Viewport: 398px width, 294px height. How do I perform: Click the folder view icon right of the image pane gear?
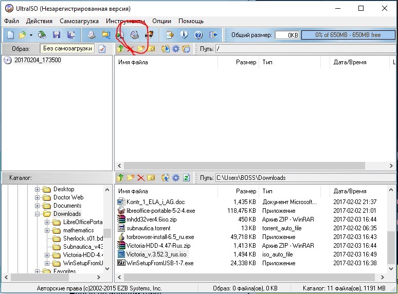[x=186, y=49]
